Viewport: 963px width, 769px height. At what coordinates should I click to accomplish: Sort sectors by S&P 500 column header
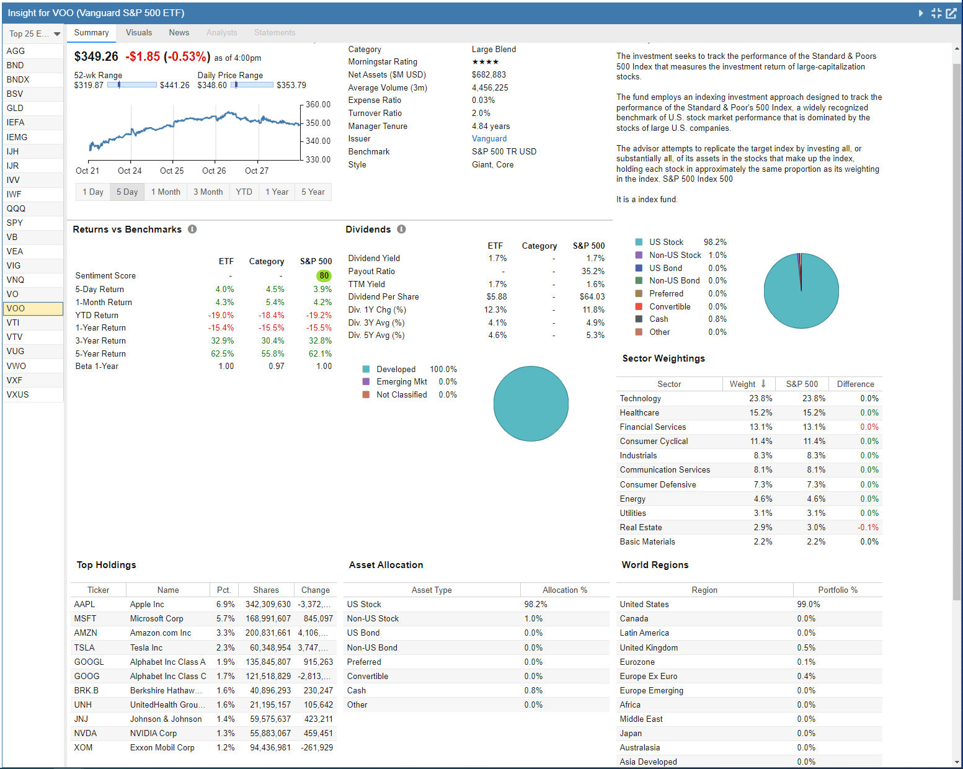(802, 384)
